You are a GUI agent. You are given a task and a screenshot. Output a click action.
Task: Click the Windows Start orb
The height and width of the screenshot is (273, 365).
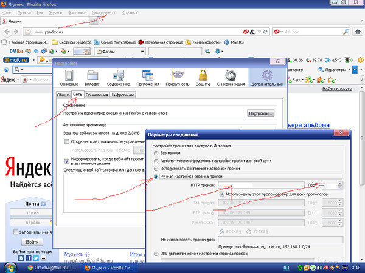(x=10, y=268)
